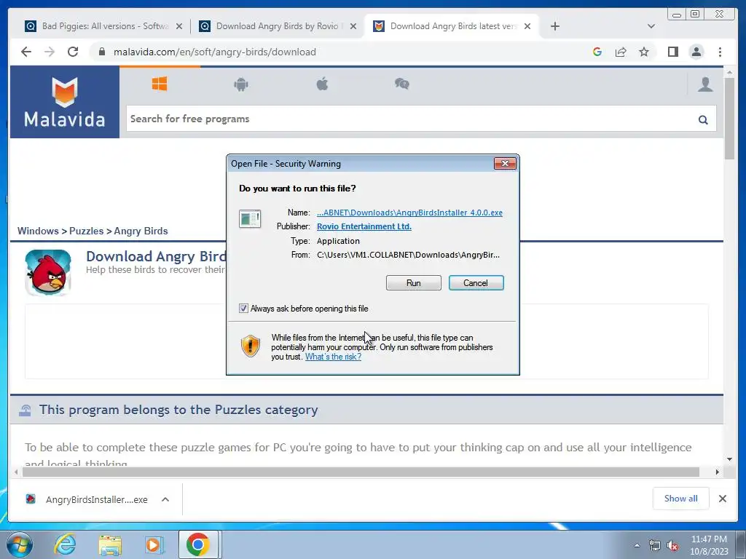The height and width of the screenshot is (559, 746).
Task: Click the Windows breadcrumb link
Action: coord(38,231)
